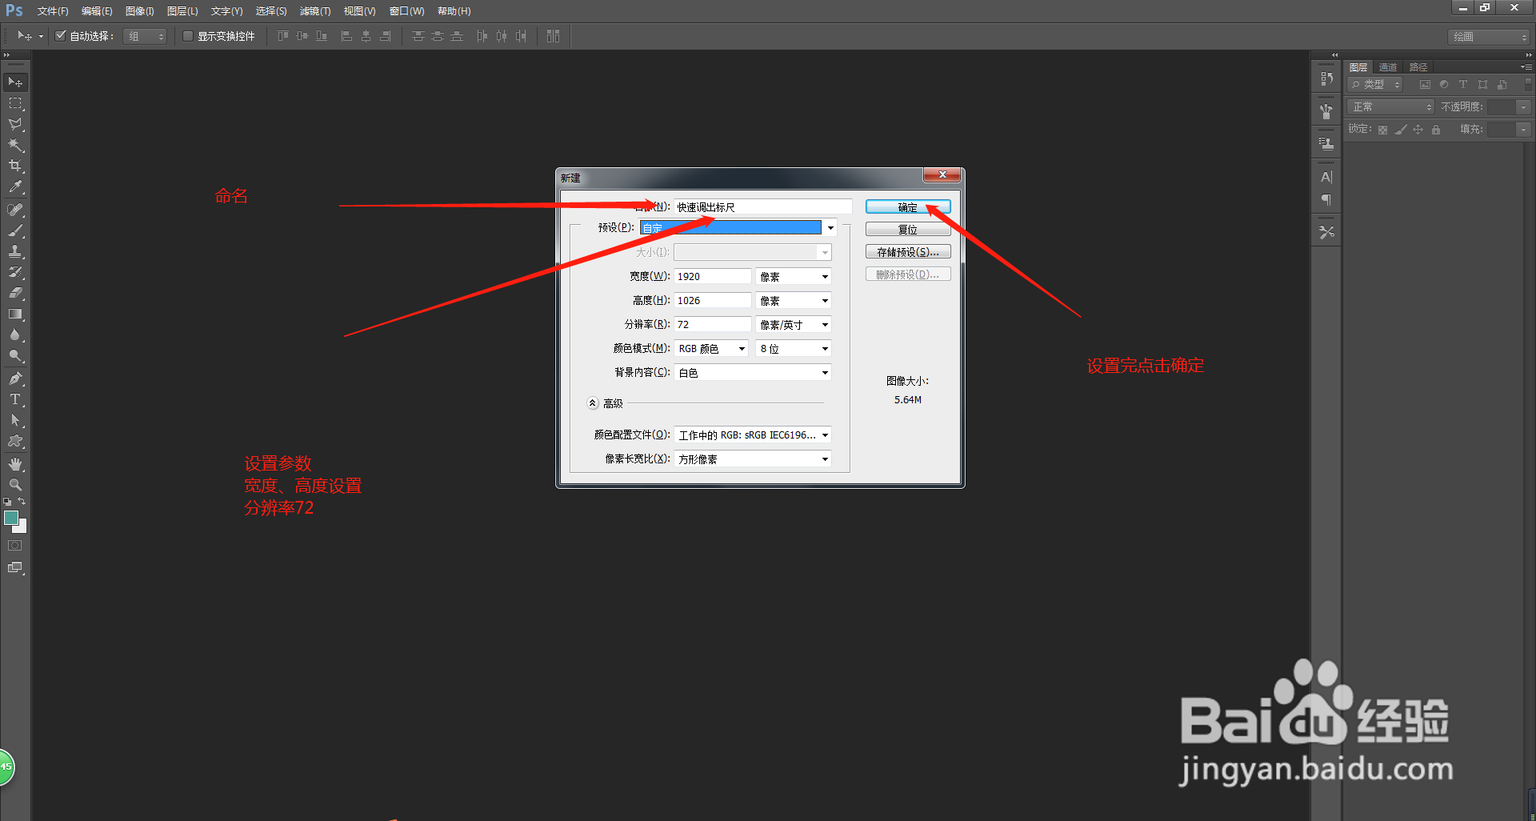The image size is (1536, 821).
Task: Open the Paragraph panel icon
Action: click(x=1326, y=199)
